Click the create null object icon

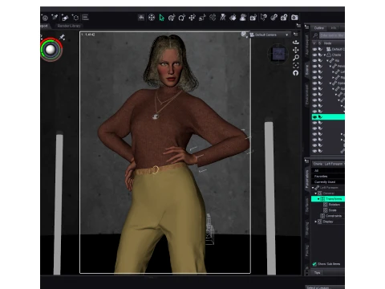click(x=75, y=18)
